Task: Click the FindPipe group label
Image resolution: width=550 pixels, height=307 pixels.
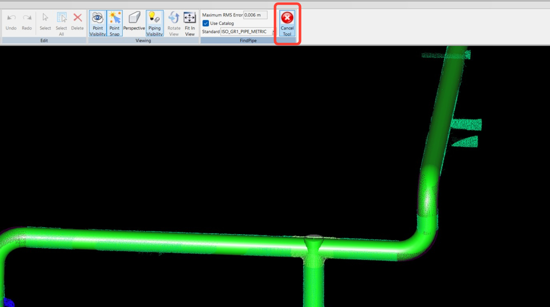Action: point(248,41)
